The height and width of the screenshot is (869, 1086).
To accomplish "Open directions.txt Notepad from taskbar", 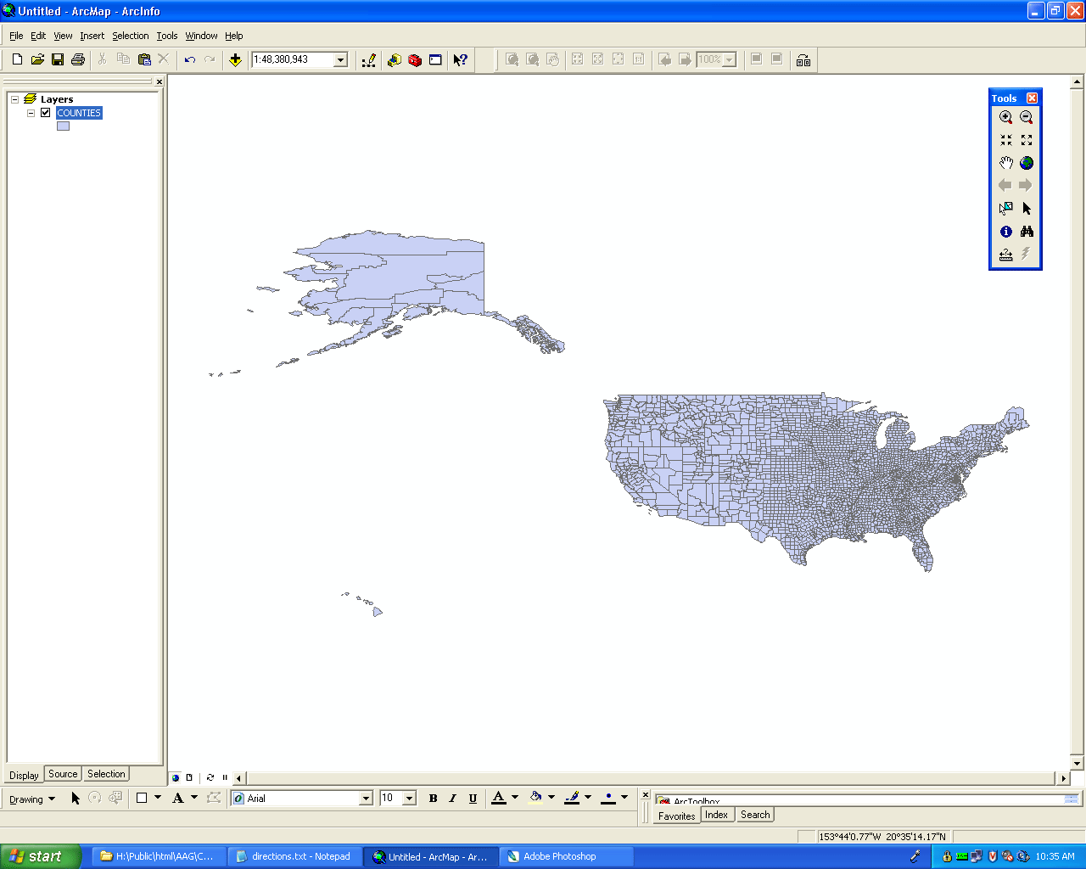I will (x=294, y=856).
